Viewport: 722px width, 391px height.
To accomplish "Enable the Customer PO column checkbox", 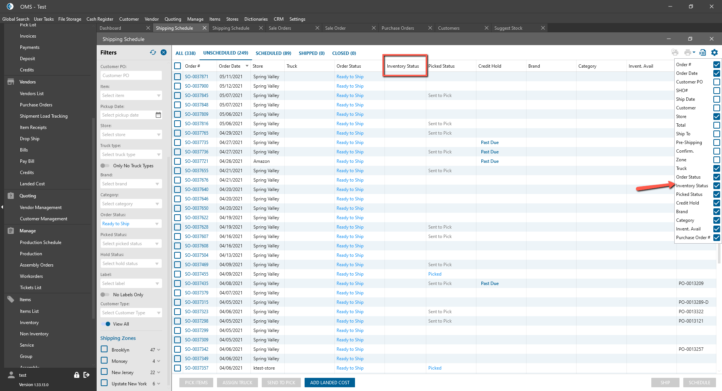I will pyautogui.click(x=717, y=82).
